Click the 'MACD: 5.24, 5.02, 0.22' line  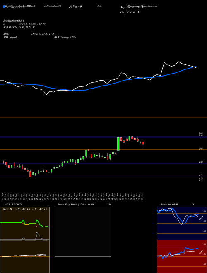pos(18,27)
